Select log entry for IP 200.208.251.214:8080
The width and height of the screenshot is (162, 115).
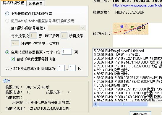[128, 77]
